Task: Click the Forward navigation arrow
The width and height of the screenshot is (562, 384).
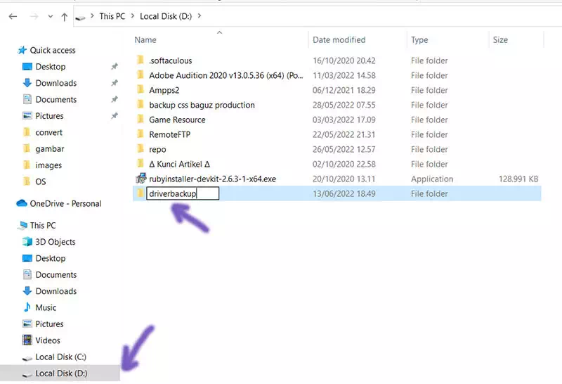Action: [34, 16]
